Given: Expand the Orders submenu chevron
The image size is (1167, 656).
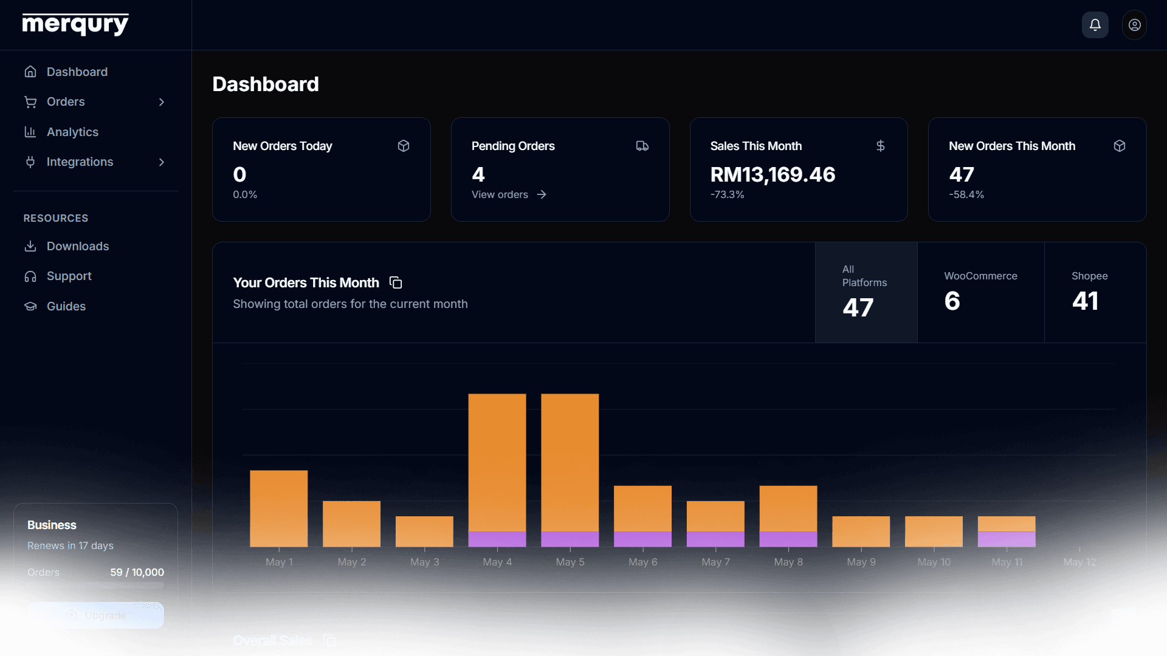Looking at the screenshot, I should pos(162,102).
